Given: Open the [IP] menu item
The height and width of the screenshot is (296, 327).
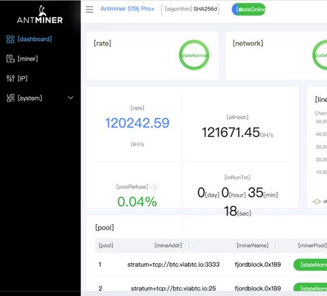Looking at the screenshot, I should [22, 78].
